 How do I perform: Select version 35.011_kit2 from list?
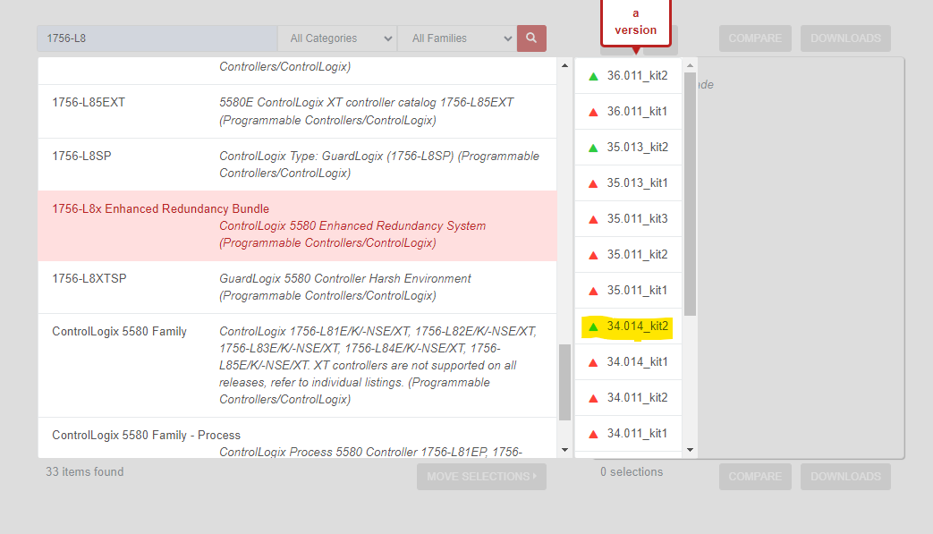(x=637, y=255)
